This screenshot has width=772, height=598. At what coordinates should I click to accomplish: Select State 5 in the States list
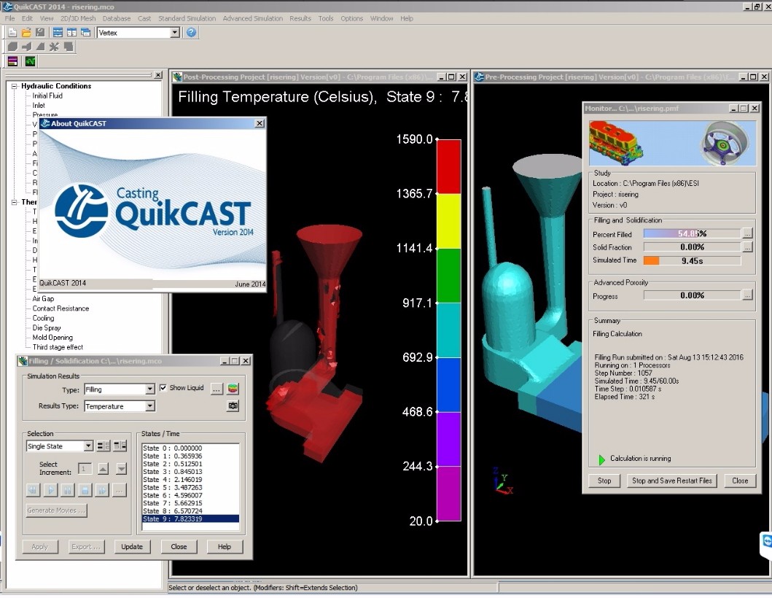pyautogui.click(x=173, y=487)
